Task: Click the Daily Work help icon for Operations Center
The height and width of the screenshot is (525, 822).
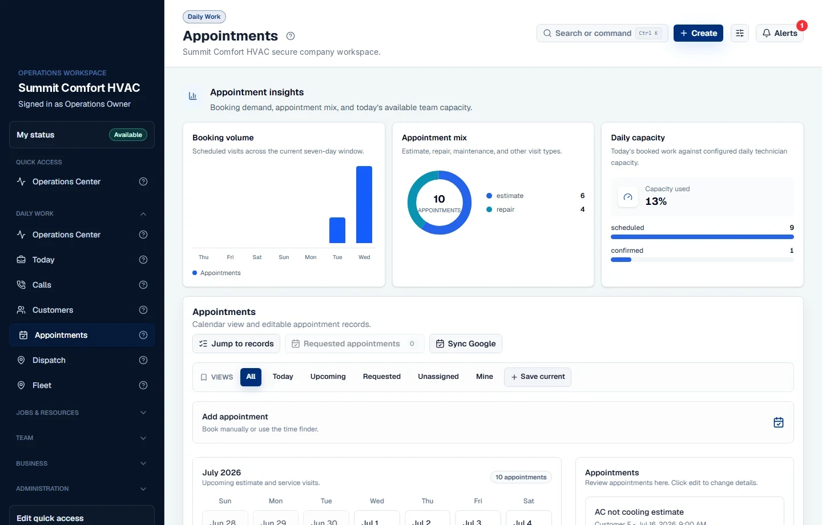Action: [143, 235]
